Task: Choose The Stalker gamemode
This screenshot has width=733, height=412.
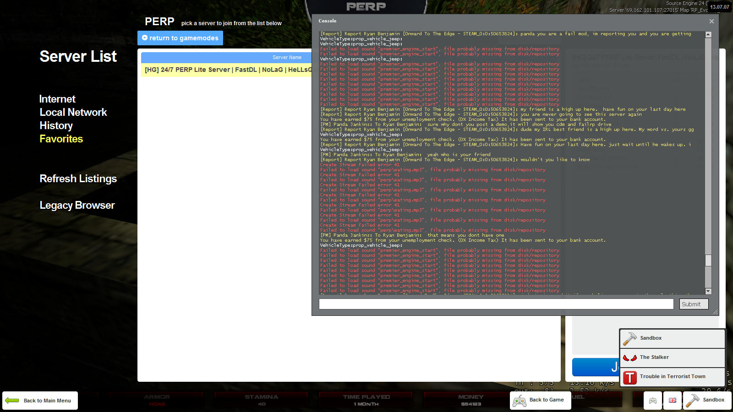Action: [673, 358]
